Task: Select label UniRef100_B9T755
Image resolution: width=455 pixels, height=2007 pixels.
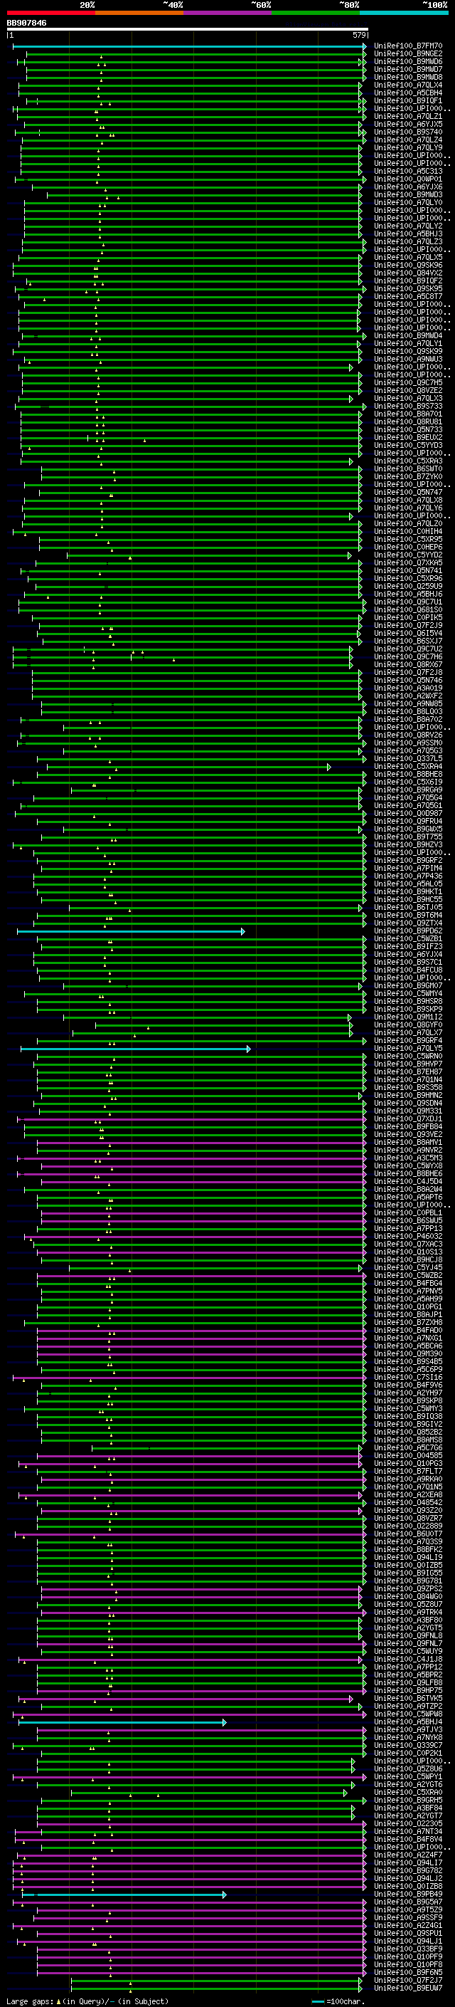Action: (408, 837)
